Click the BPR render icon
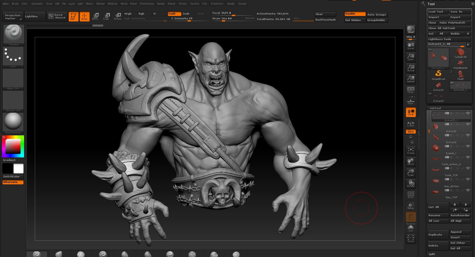Screen dimensions: 475x257 tap(411, 30)
